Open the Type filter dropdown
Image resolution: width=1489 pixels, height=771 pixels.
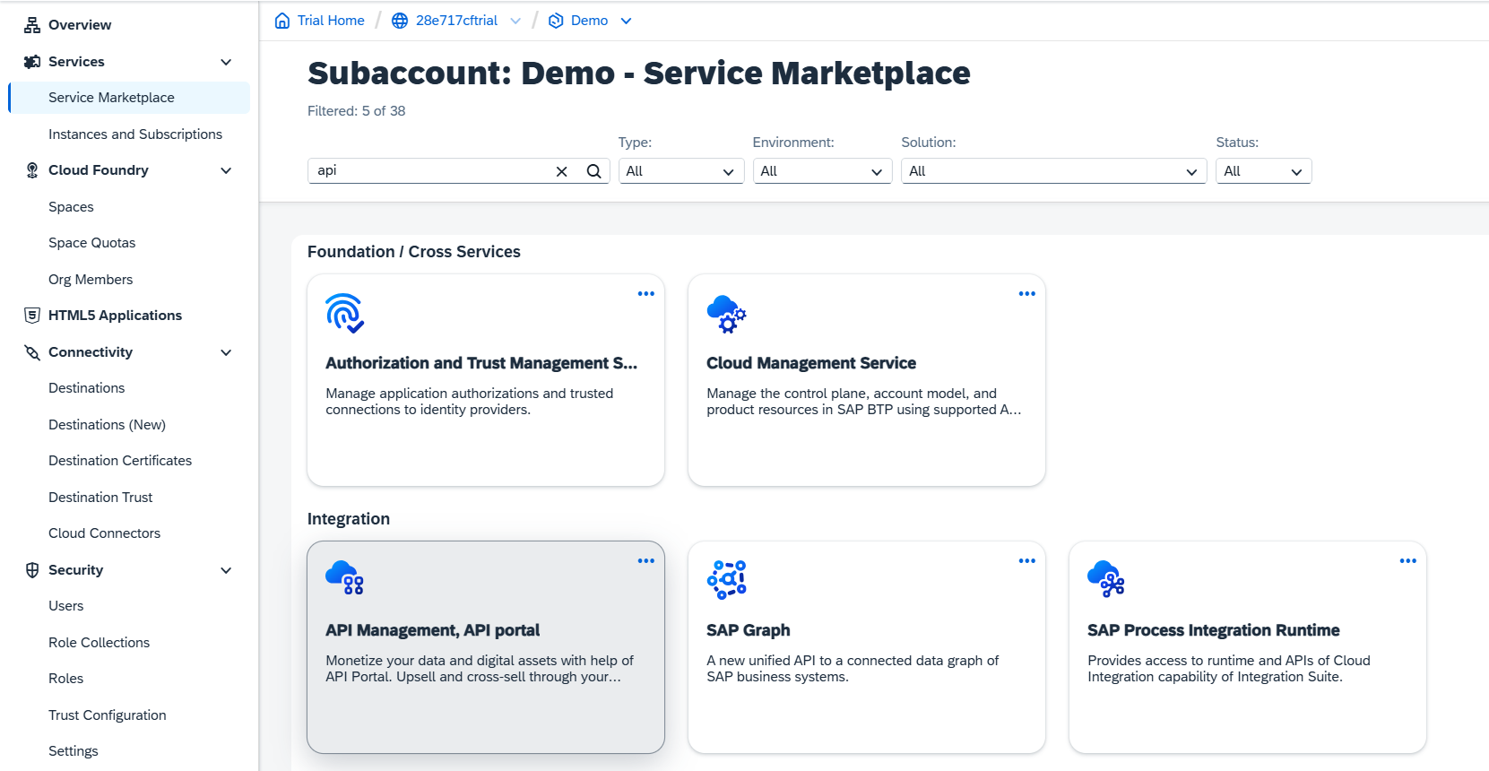click(x=681, y=171)
